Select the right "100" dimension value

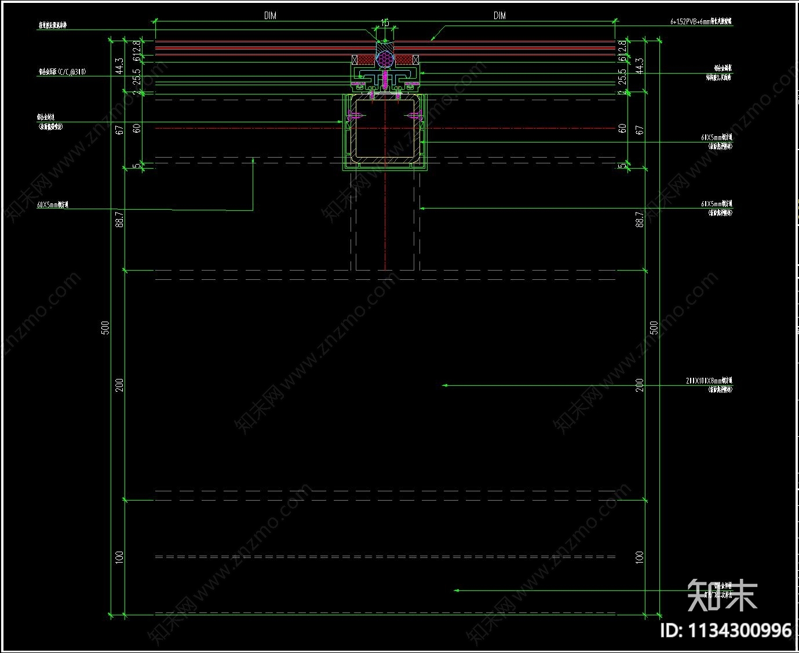pos(640,557)
